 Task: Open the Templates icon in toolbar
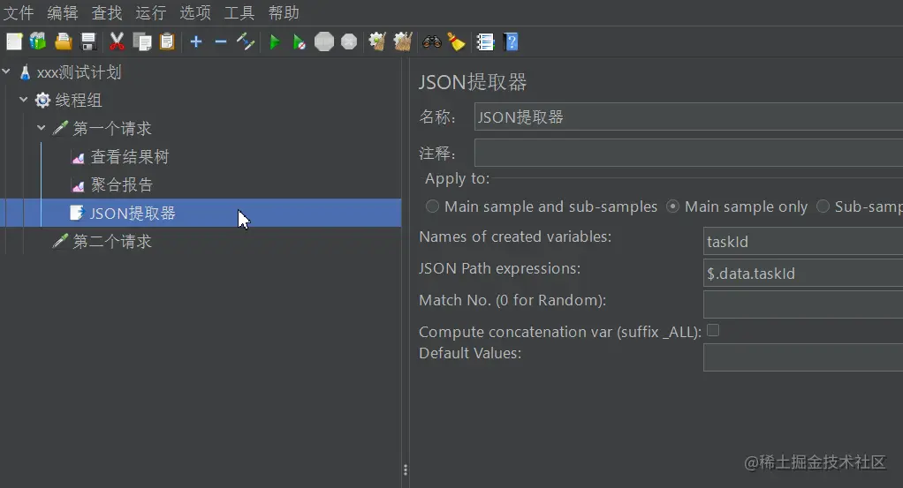point(38,41)
